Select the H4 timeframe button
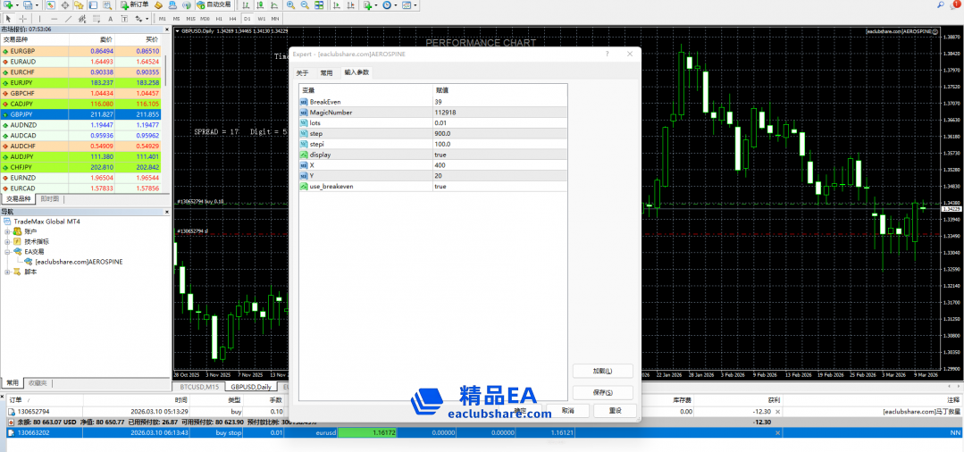Image resolution: width=964 pixels, height=452 pixels. (x=232, y=18)
